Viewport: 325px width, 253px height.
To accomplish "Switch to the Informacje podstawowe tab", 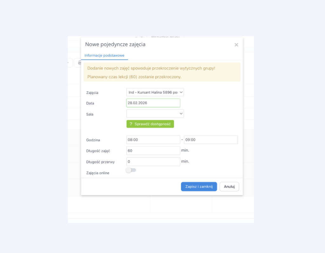I will 104,55.
